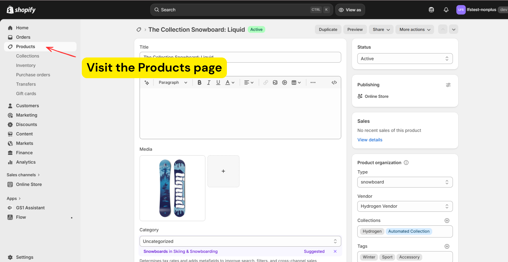The image size is (508, 262).
Task: Open Products in the sidebar
Action: (x=40, y=47)
